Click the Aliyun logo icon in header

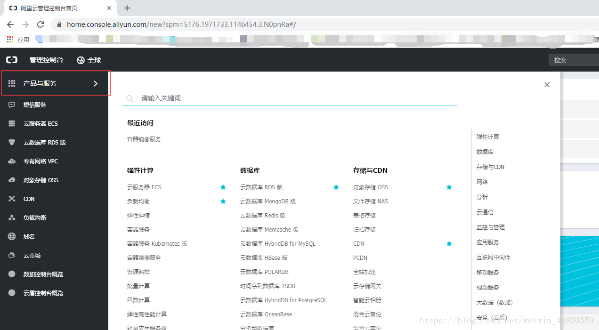click(12, 60)
